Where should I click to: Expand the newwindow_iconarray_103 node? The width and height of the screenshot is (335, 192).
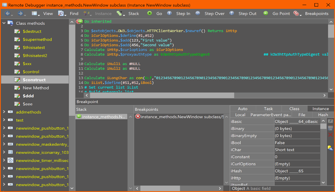pyautogui.click(x=4, y=152)
